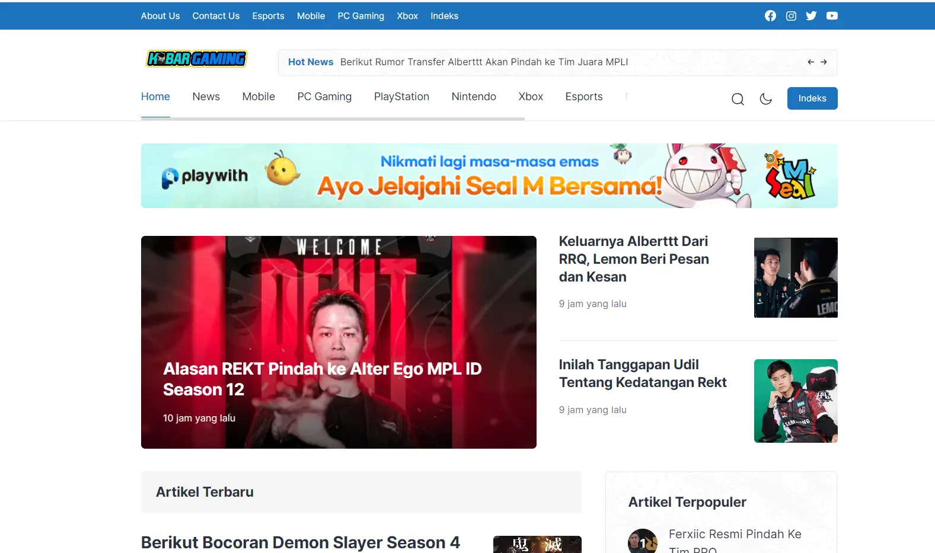This screenshot has height=553, width=935.
Task: Open hot news headline about Alberttt transfer rumor
Action: (484, 62)
